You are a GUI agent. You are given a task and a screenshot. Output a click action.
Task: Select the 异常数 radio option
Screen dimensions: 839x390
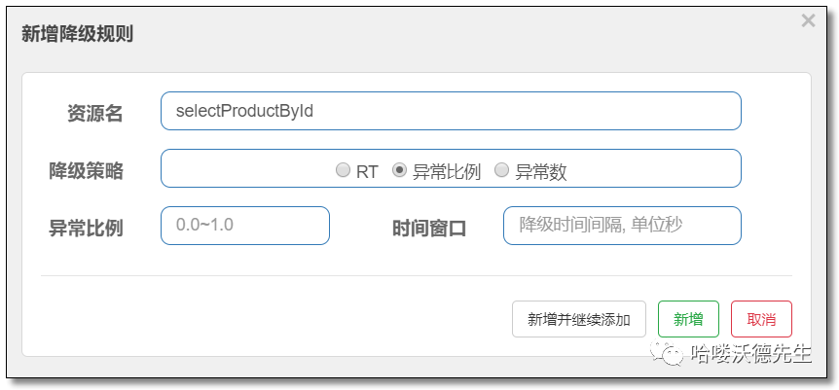click(x=501, y=170)
